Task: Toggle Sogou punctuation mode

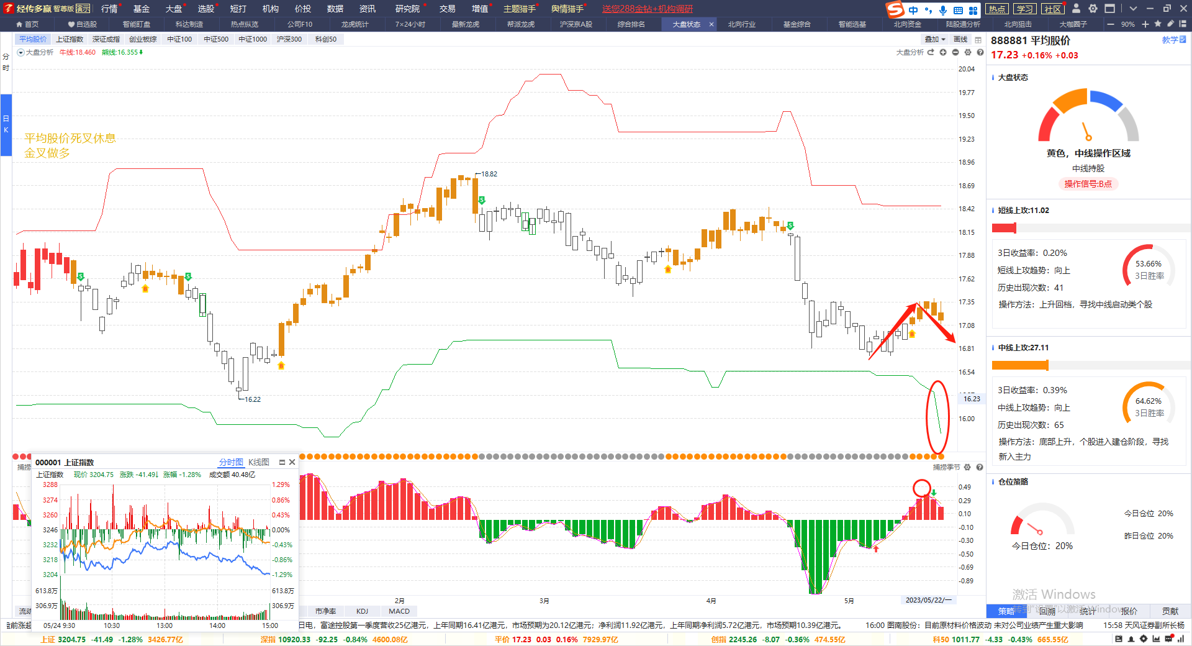Action: coord(929,10)
